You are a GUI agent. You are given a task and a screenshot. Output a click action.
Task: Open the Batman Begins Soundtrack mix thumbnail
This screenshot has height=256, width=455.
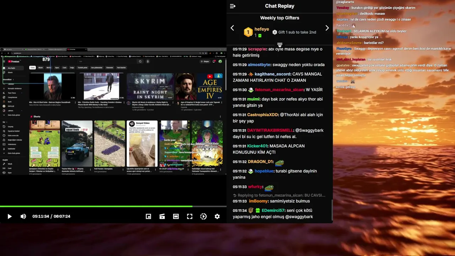click(x=53, y=86)
